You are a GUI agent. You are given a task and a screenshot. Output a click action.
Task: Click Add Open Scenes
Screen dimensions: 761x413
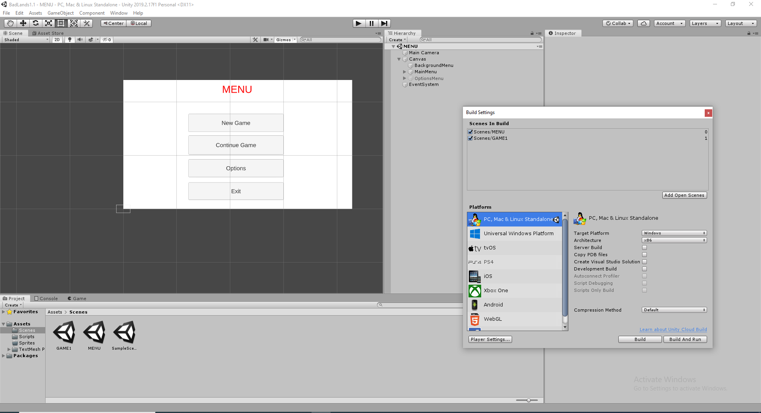click(x=684, y=195)
